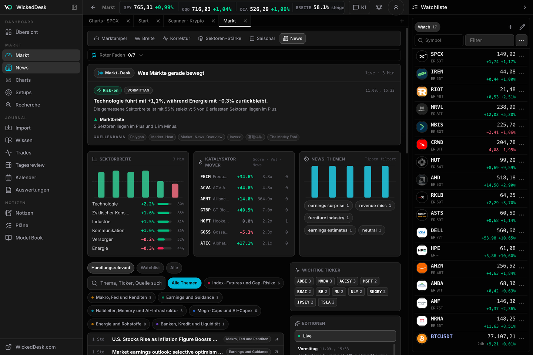Open Import in the journal section
The height and width of the screenshot is (355, 533).
click(41, 128)
